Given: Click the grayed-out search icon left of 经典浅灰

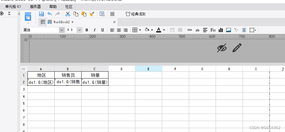Looking at the screenshot, I should click(x=112, y=14).
